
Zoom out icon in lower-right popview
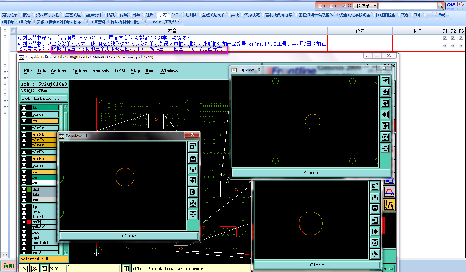pos(375,254)
